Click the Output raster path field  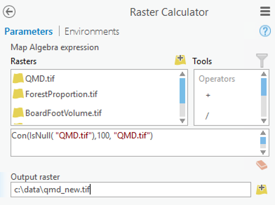[x=130, y=190]
